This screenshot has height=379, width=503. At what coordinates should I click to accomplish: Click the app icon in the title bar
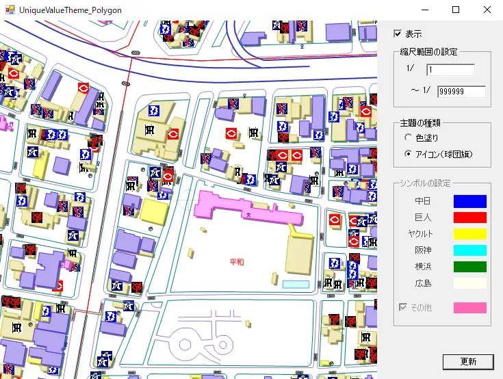point(10,10)
